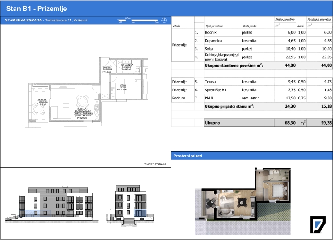Click the 'TERASA' label on the floor plan
This screenshot has width=333, height=240.
[42, 100]
